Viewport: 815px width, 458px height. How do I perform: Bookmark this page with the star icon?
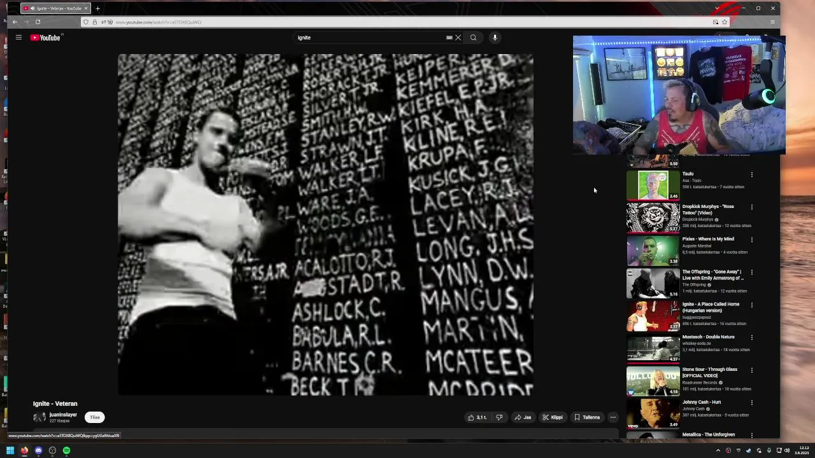click(x=724, y=22)
